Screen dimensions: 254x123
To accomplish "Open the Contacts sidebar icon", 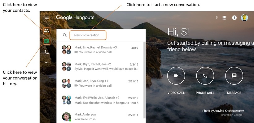I will 47,31.
